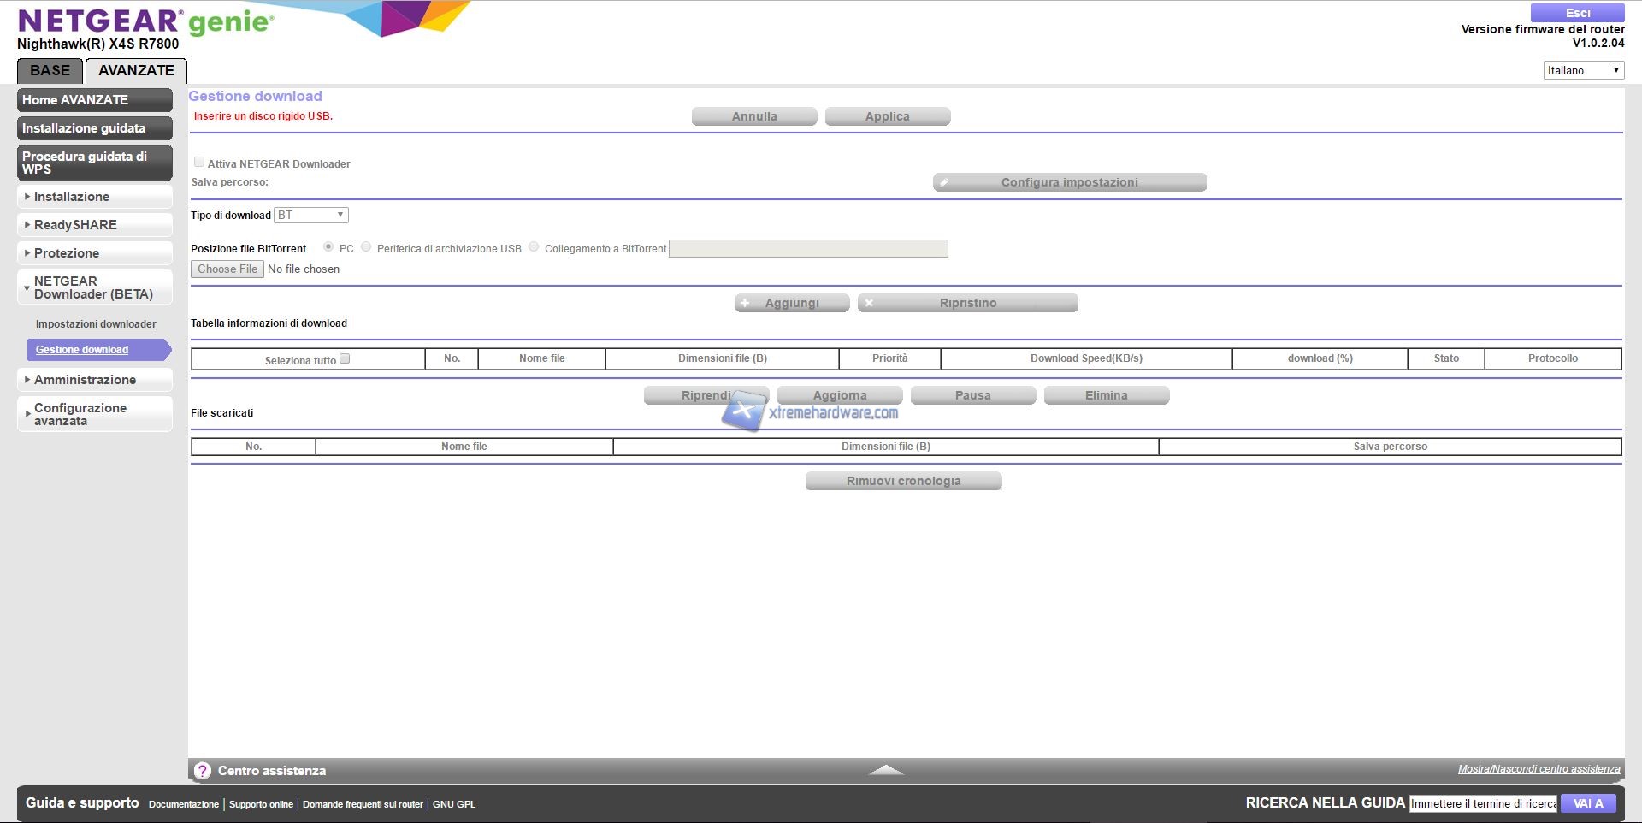Check the Seleziona tutto box

pyautogui.click(x=345, y=359)
